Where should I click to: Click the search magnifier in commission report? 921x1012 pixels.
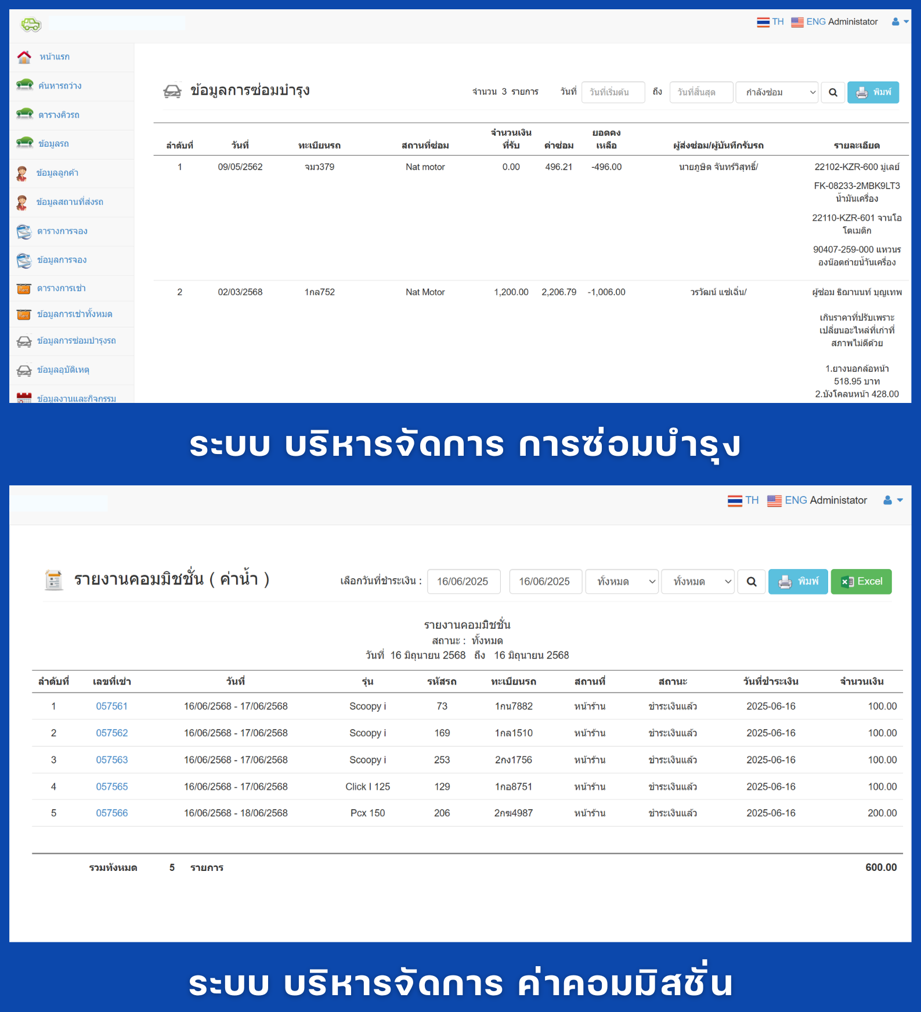[x=752, y=582]
